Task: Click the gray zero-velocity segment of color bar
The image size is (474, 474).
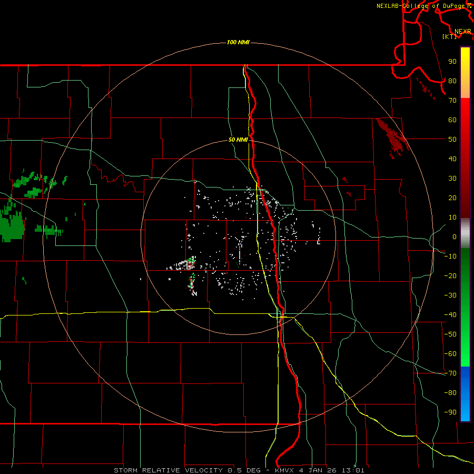Action: pos(465,233)
